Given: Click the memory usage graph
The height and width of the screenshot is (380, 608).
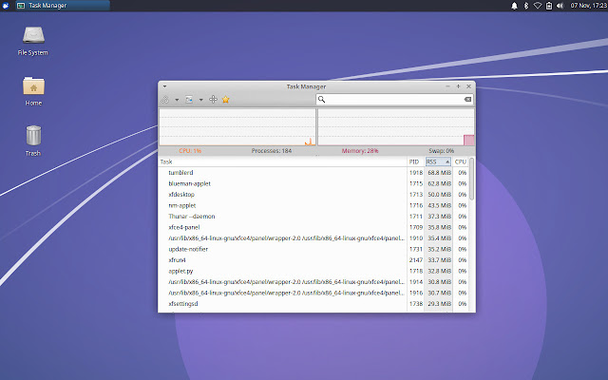Looking at the screenshot, I should 396,127.
